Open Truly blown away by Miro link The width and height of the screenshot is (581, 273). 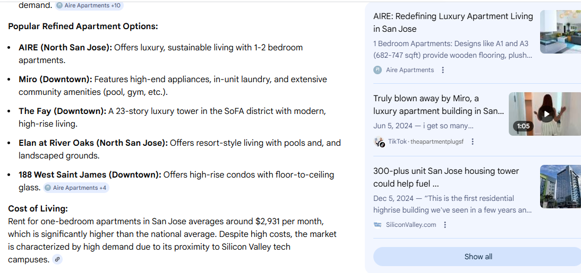(438, 105)
